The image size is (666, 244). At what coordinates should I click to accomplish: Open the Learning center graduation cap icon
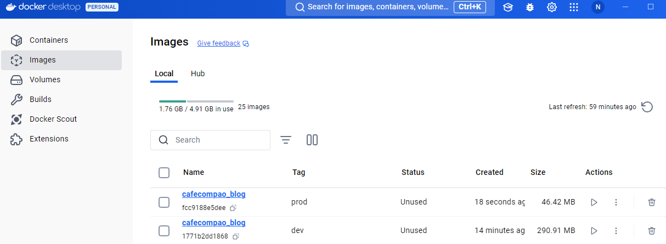(x=508, y=7)
